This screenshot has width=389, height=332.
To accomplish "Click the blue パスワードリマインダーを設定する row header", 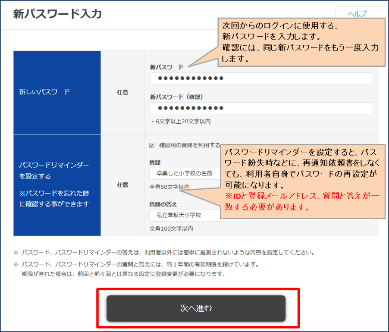I will pos(57,185).
